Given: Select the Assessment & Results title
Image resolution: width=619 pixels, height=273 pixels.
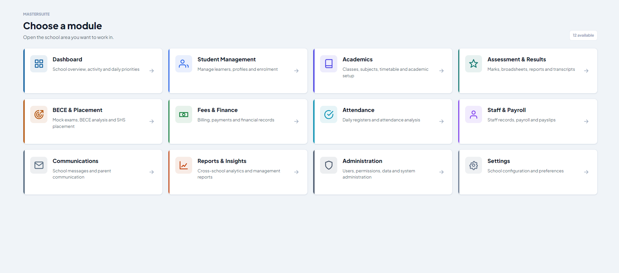Looking at the screenshot, I should [x=517, y=59].
